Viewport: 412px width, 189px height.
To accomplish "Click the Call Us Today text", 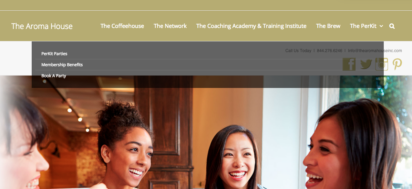I will coord(298,51).
